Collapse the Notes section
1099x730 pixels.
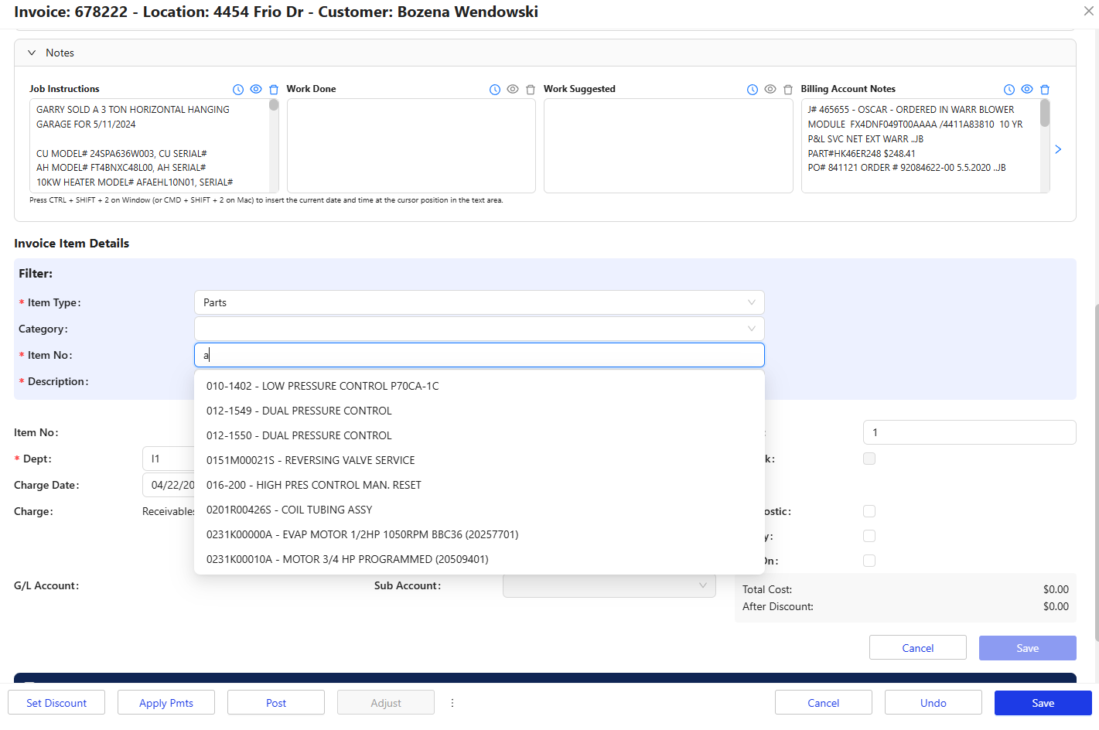coord(32,53)
